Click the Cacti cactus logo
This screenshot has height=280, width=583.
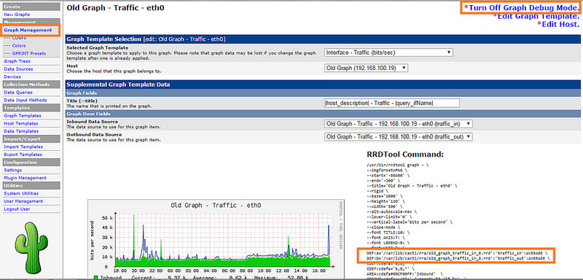click(x=31, y=249)
